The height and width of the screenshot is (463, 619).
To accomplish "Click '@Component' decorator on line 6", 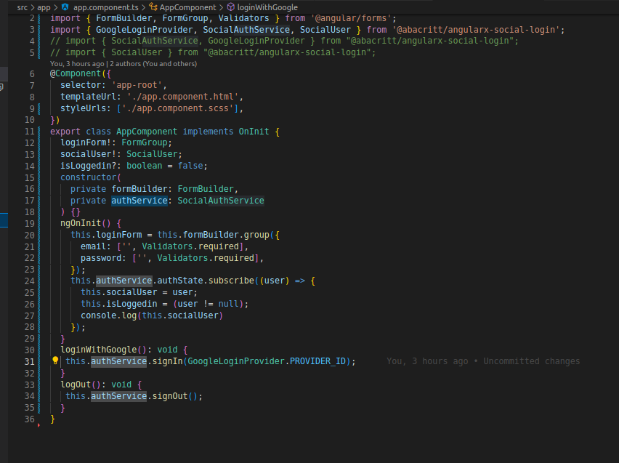I will point(76,73).
